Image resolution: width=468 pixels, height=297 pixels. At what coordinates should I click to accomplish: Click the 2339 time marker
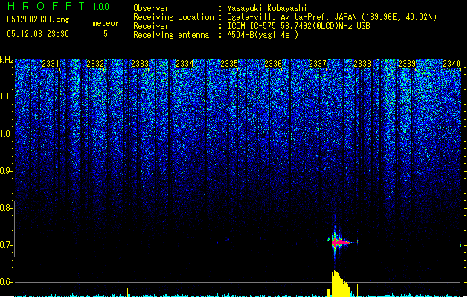407,64
